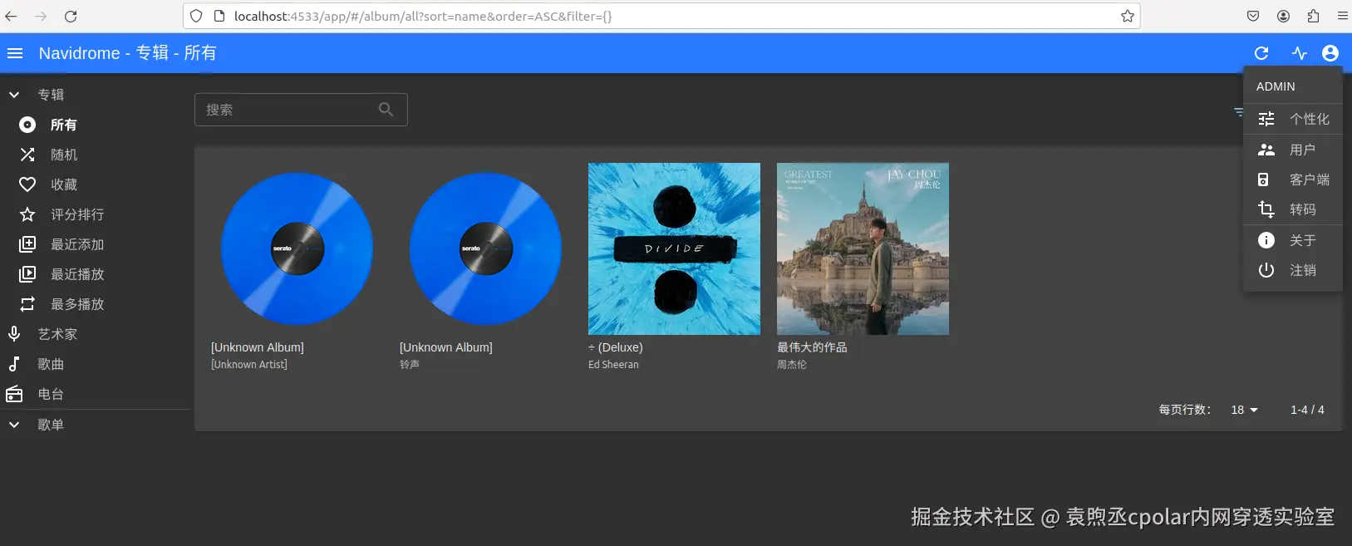The height and width of the screenshot is (546, 1352).
Task: Click the browser back arrow
Action: (11, 16)
